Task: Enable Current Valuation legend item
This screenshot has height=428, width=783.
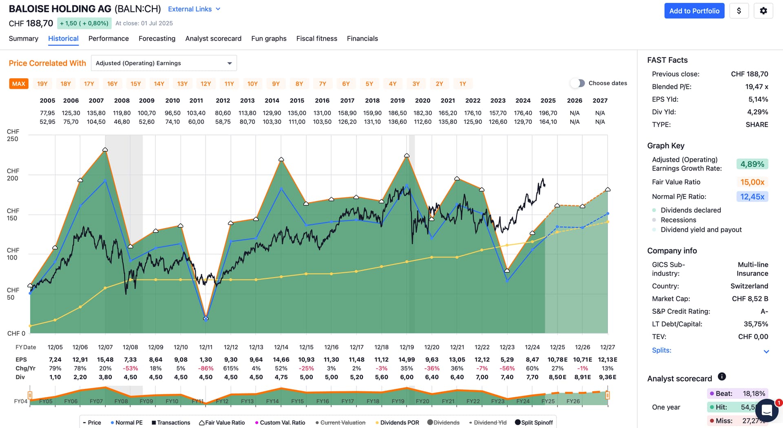Action: click(340, 423)
